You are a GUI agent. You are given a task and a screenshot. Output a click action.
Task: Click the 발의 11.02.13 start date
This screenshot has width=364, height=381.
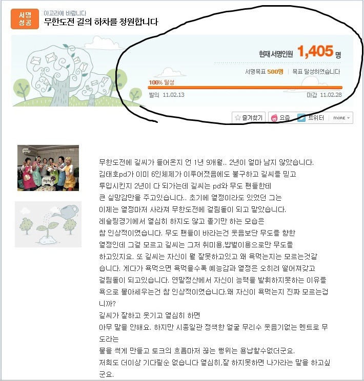[167, 95]
